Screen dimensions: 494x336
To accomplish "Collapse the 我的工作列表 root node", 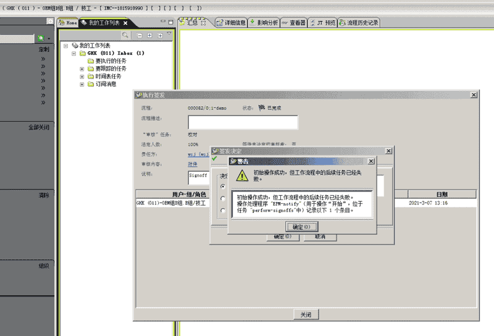I will (x=65, y=46).
